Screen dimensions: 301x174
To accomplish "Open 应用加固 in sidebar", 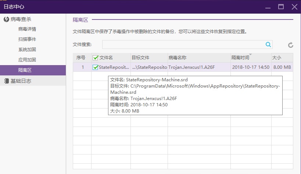I will (x=27, y=60).
